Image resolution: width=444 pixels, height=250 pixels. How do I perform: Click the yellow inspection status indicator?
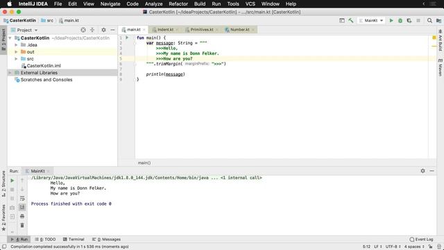434,37
